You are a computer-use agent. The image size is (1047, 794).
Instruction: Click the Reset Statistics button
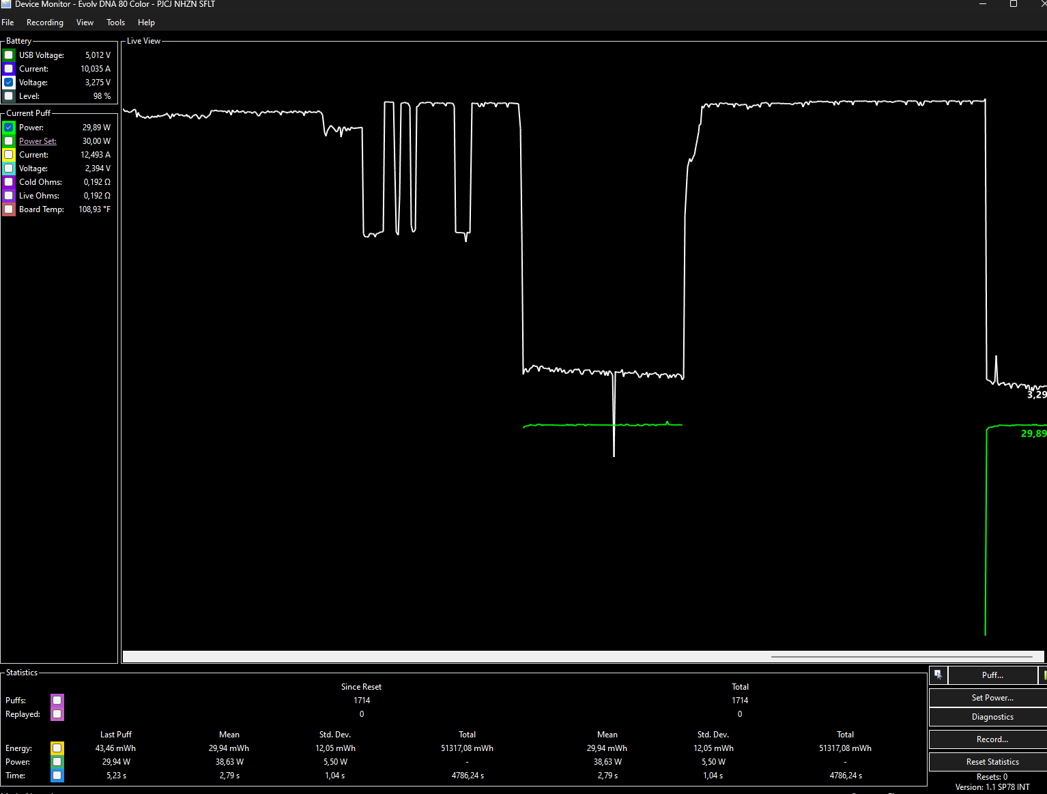[x=992, y=762]
